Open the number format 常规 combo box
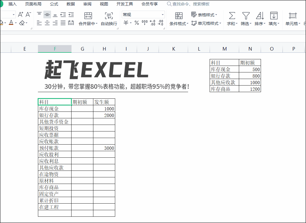Viewport: 306px width, 223px height. (143, 15)
